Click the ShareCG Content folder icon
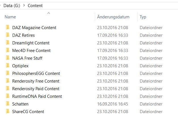178x123 pixels. (x=7, y=112)
